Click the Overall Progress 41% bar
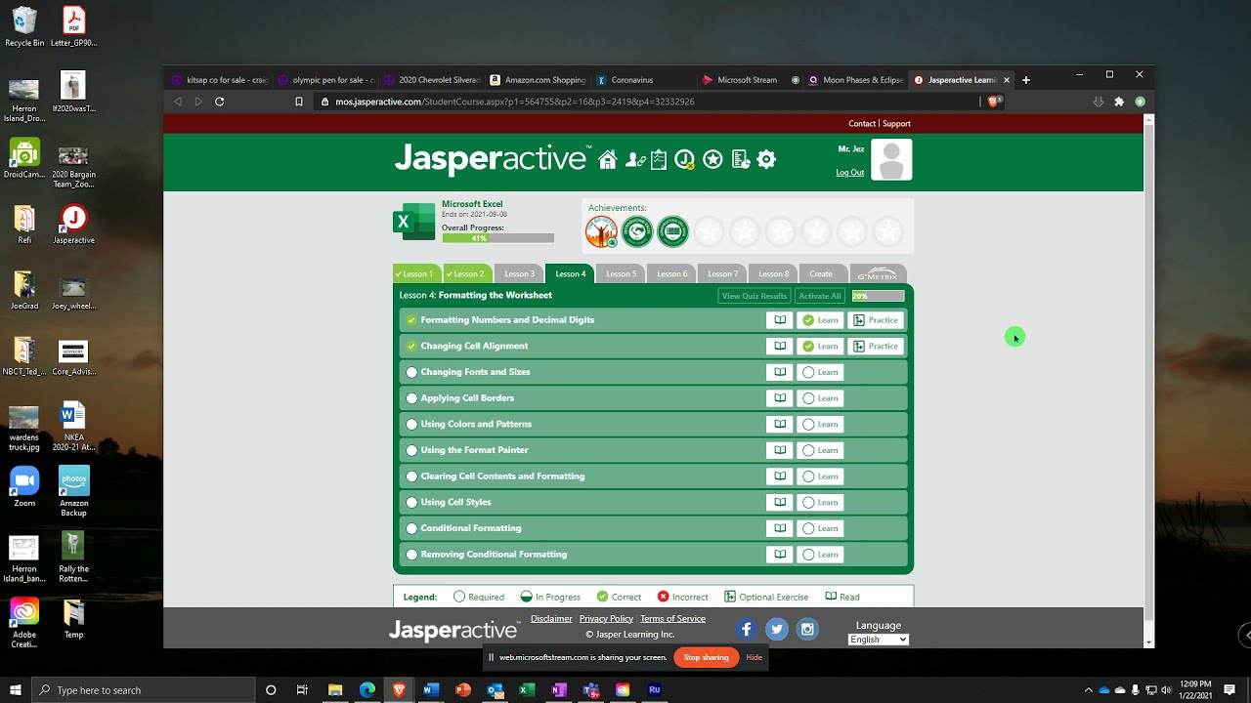This screenshot has height=703, width=1251. click(x=497, y=238)
